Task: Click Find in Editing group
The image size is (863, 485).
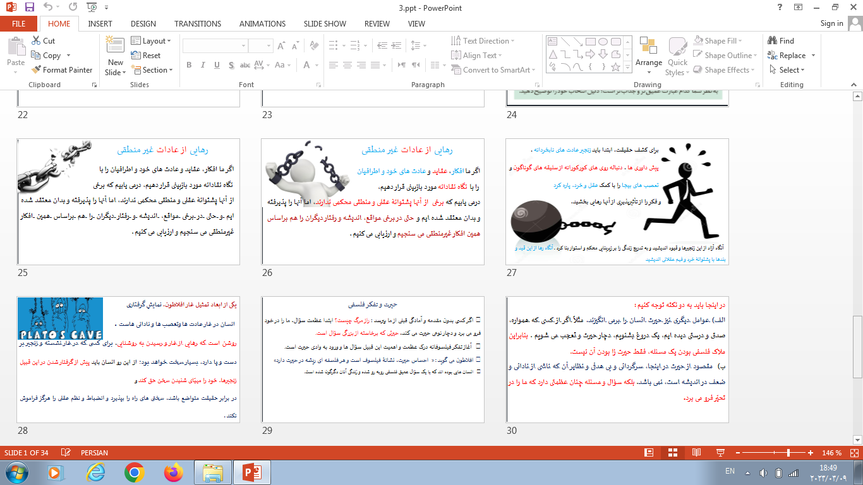Action: coord(781,40)
